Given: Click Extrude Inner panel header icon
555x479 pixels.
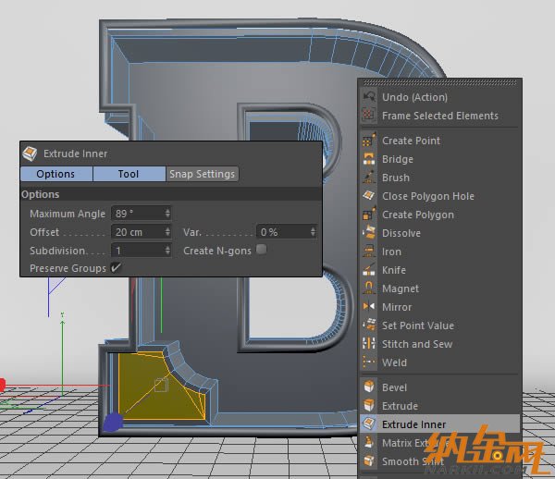Looking at the screenshot, I should tap(30, 154).
